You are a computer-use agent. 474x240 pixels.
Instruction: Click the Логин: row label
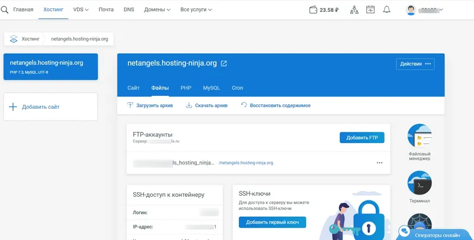(x=140, y=213)
